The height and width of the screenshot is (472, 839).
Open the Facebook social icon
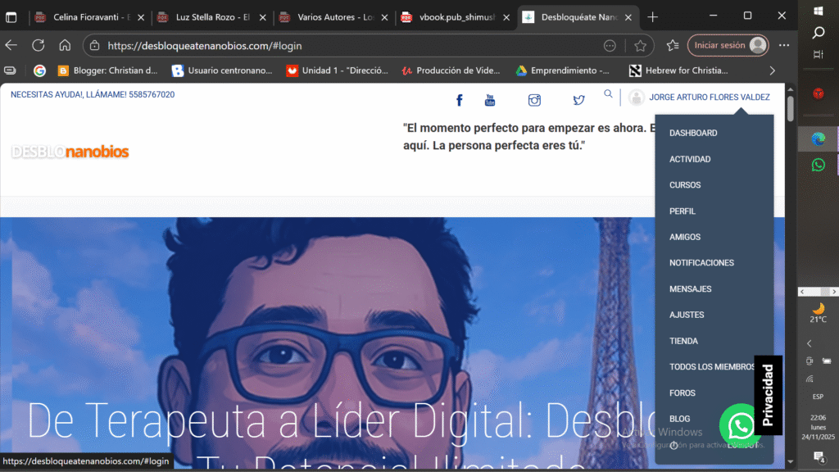click(x=459, y=100)
